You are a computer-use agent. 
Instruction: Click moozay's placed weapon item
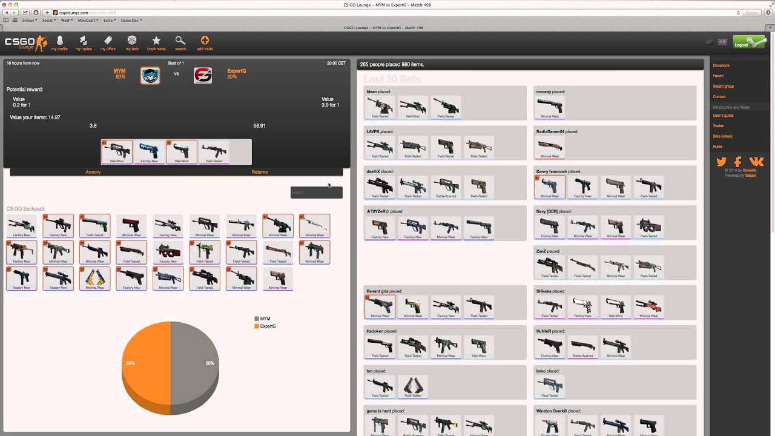click(550, 107)
